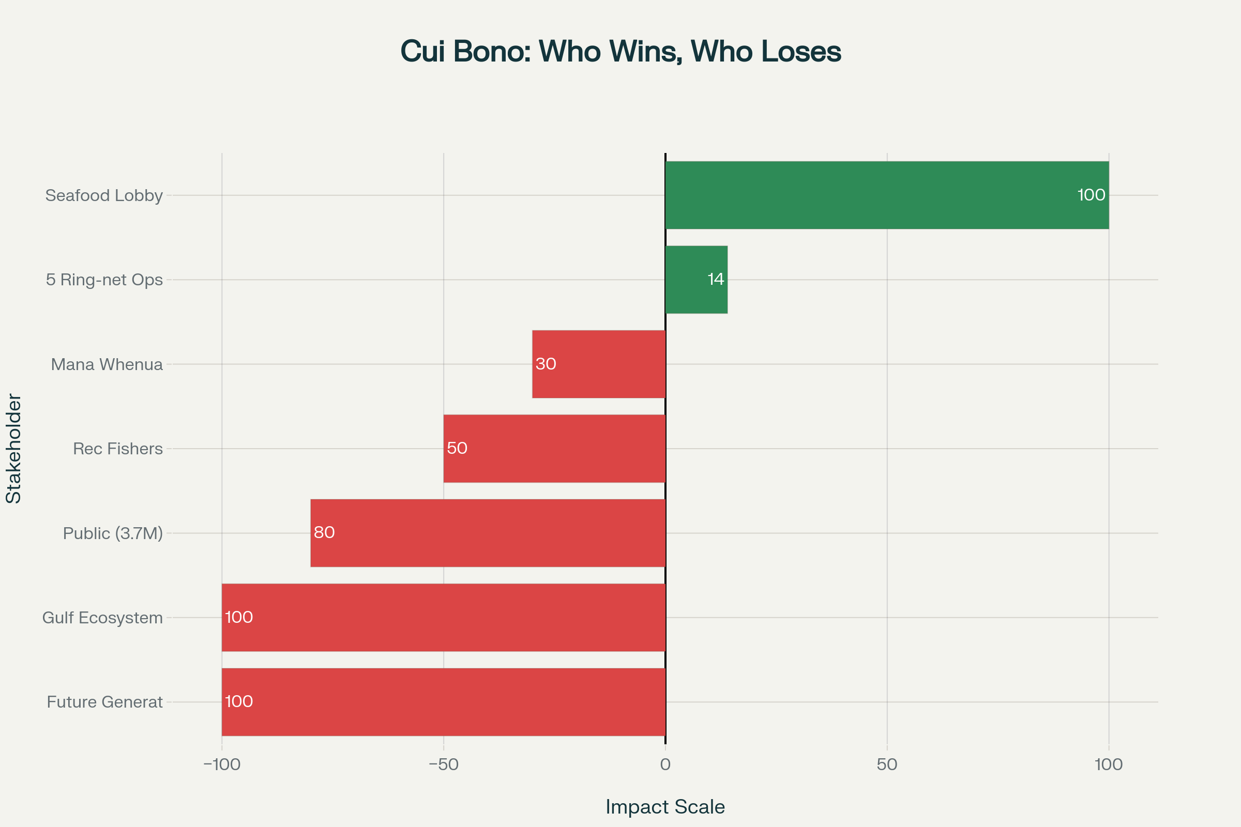The image size is (1241, 827).
Task: Click the −50 tick on x-axis
Action: (443, 764)
